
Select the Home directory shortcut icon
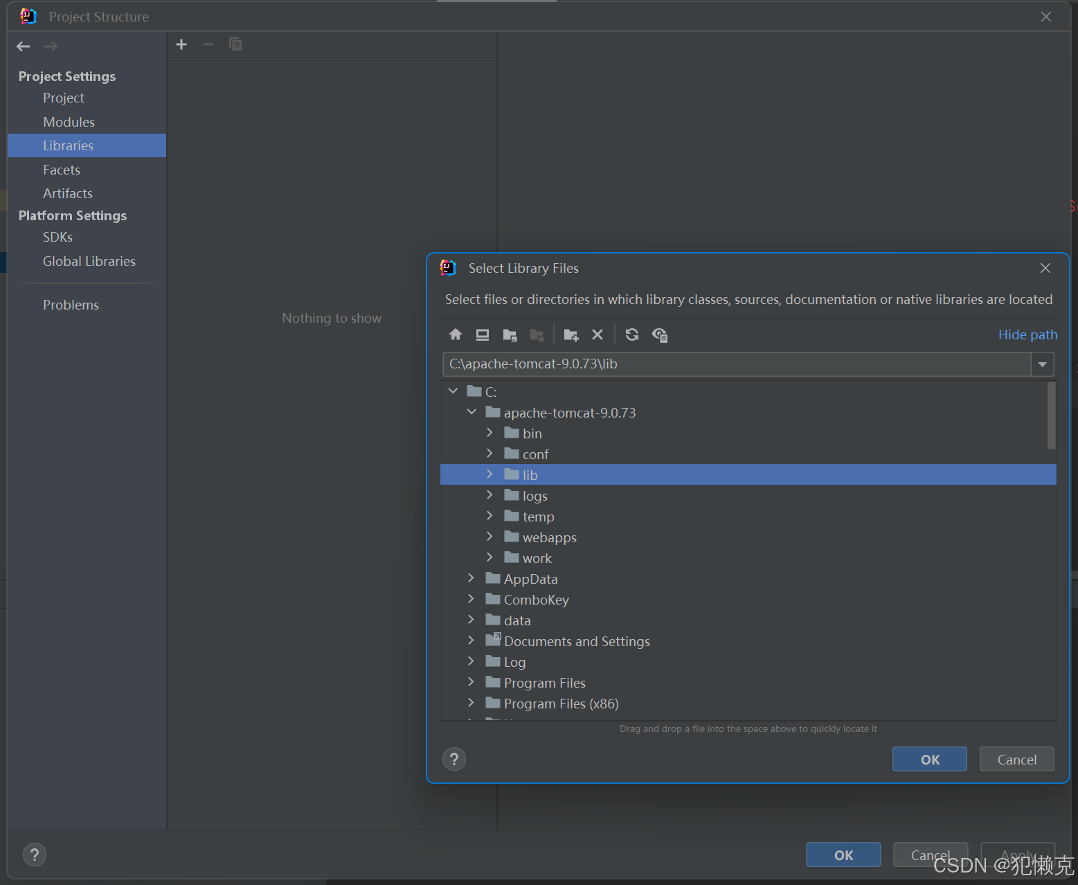pos(456,334)
